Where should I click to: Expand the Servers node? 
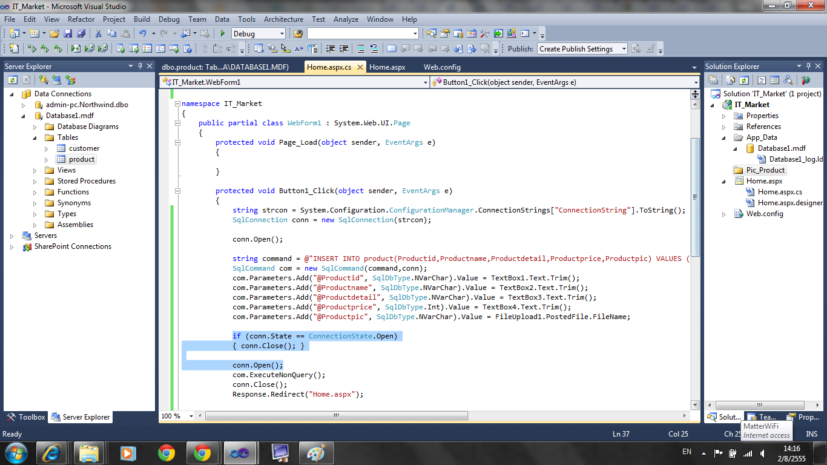pos(12,236)
